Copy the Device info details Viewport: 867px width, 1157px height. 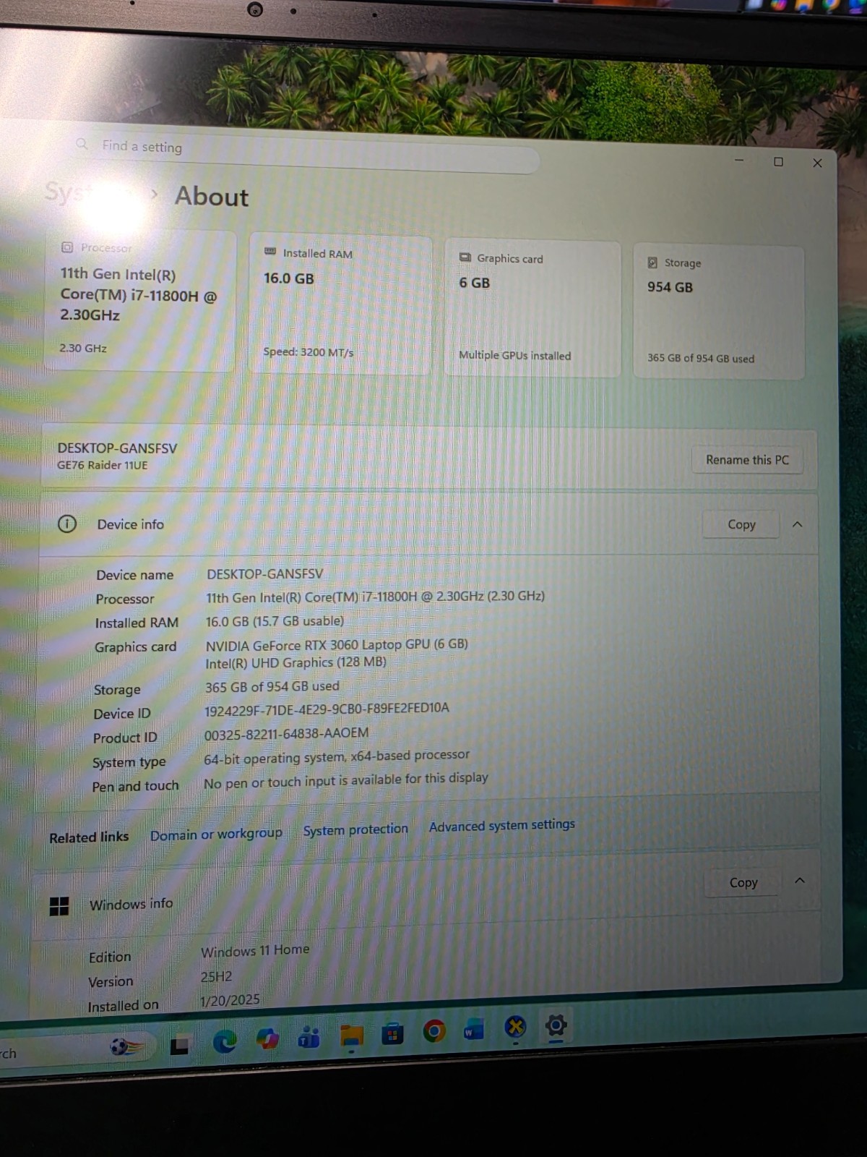[x=741, y=525]
